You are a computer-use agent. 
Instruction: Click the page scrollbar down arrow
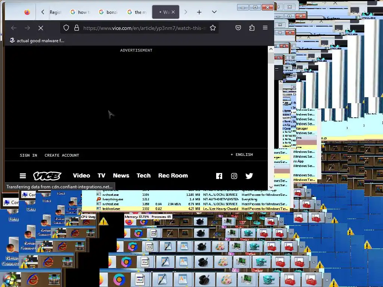coord(271,187)
